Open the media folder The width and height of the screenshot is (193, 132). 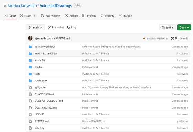click(x=38, y=67)
